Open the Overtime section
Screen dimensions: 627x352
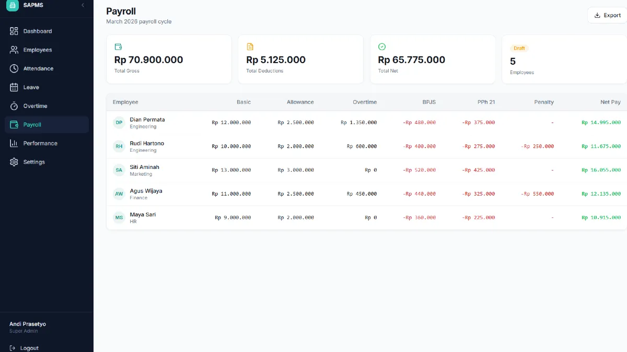click(47, 106)
